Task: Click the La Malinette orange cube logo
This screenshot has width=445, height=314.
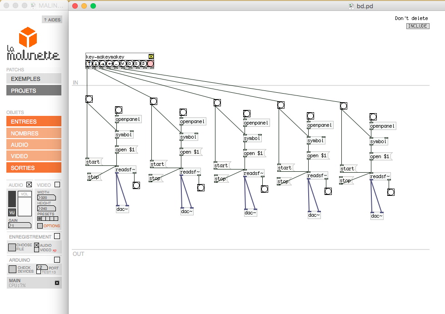Action: (27, 37)
